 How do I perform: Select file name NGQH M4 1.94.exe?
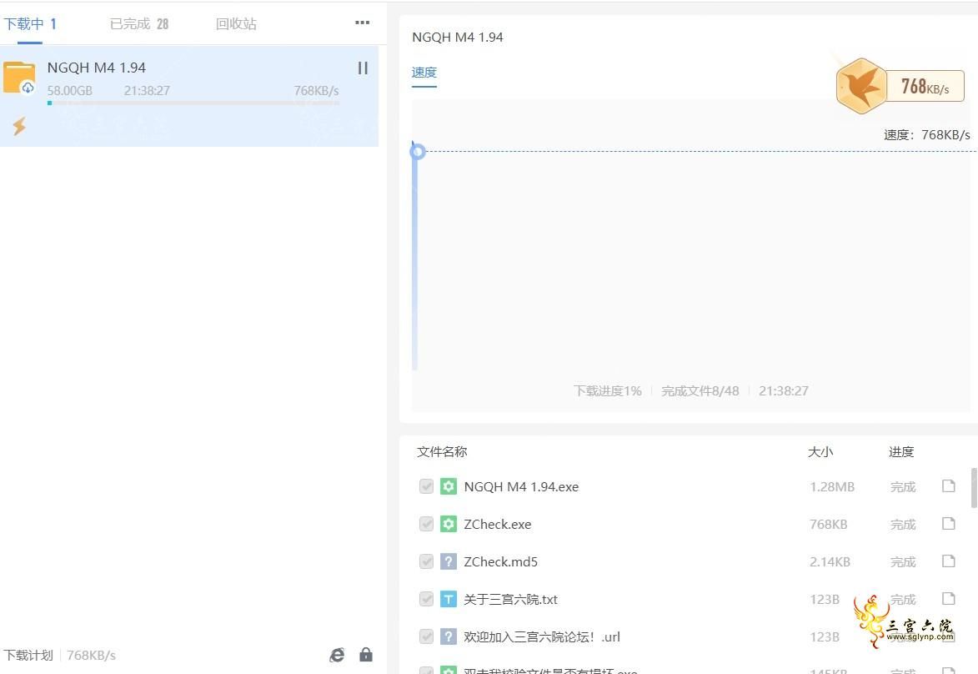click(x=521, y=487)
